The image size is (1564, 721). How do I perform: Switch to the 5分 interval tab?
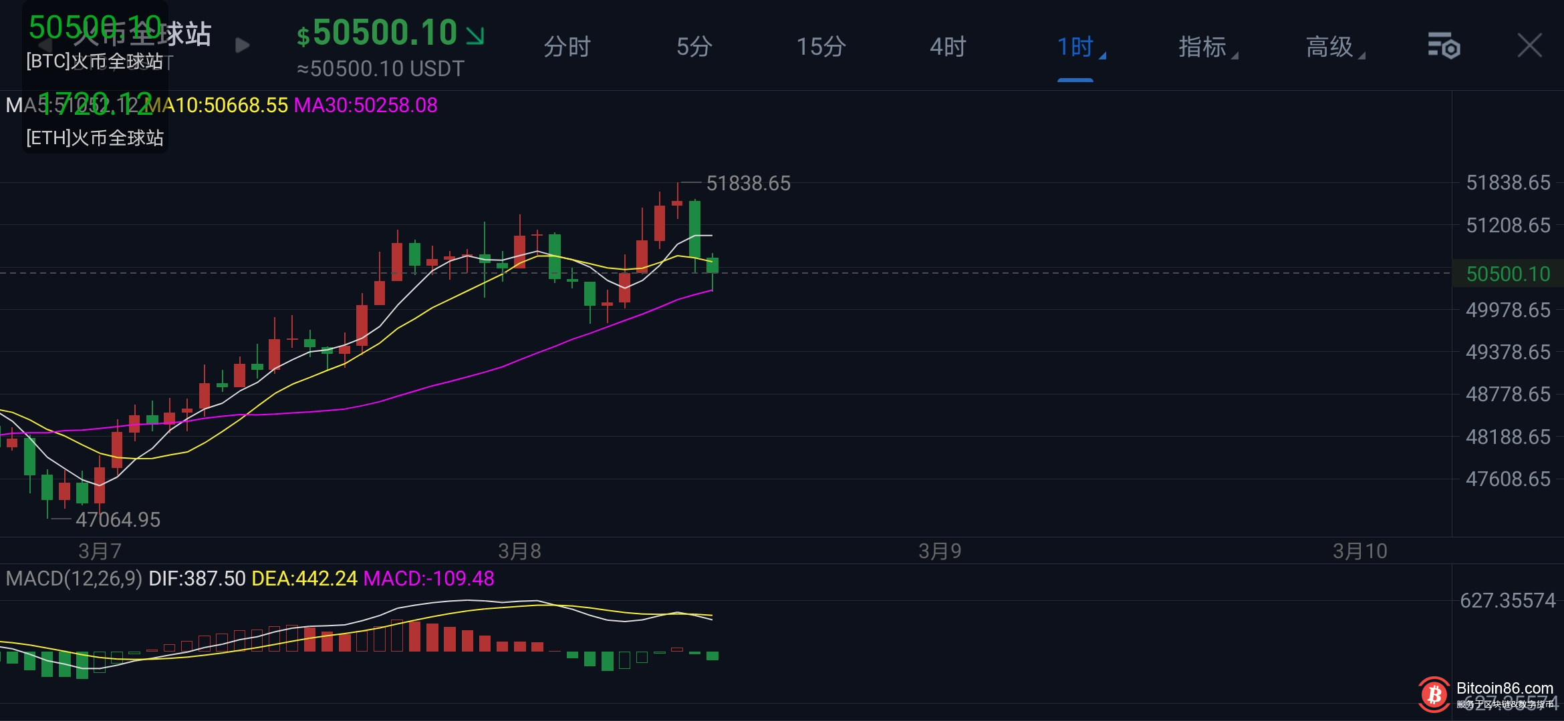point(694,47)
